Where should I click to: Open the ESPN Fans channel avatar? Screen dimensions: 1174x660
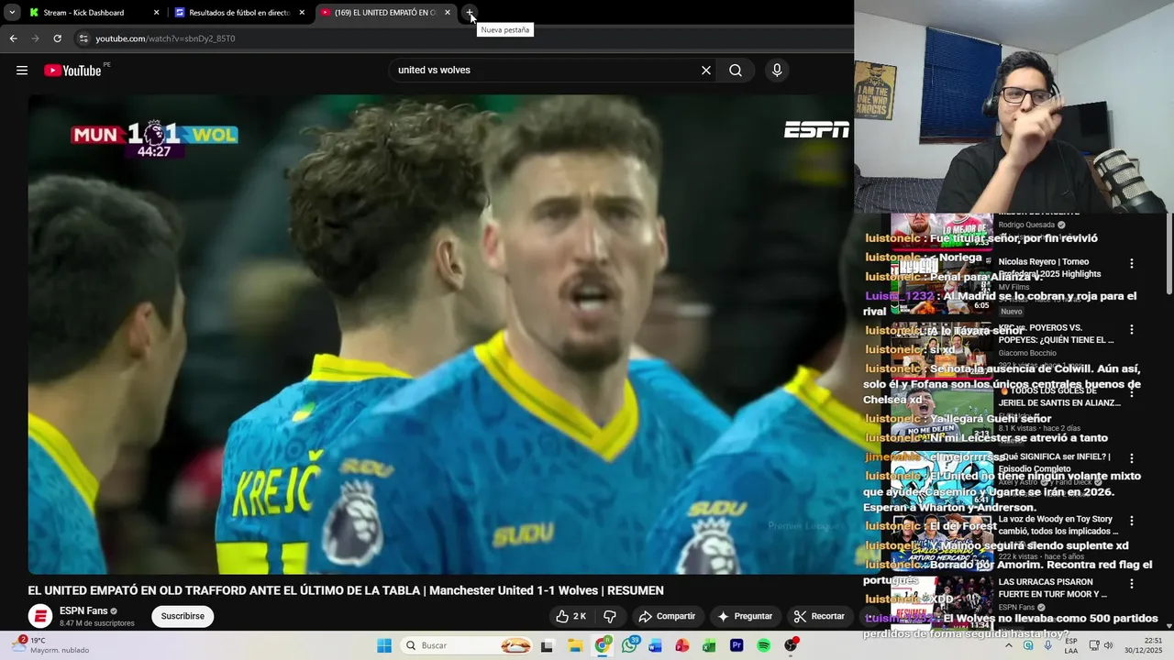39,616
